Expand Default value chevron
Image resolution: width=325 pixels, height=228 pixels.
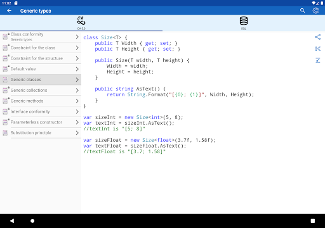(77, 69)
